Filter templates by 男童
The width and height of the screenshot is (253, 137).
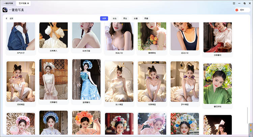pyautogui.click(x=146, y=19)
